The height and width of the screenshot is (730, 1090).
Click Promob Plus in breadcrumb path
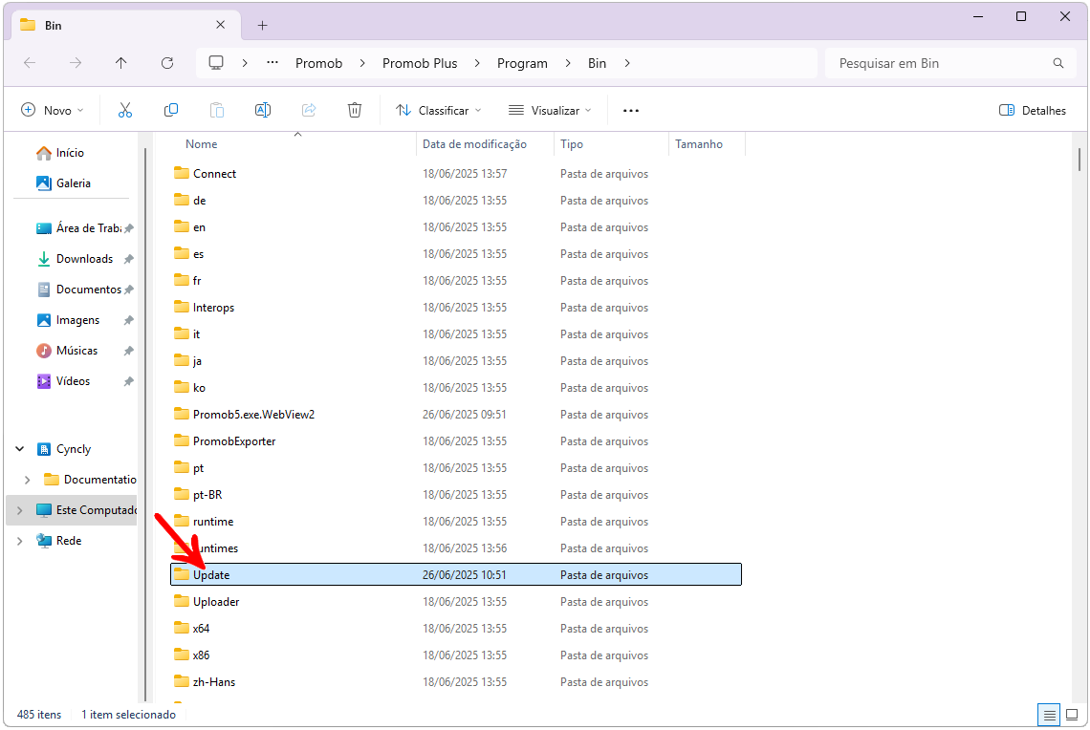click(x=420, y=63)
